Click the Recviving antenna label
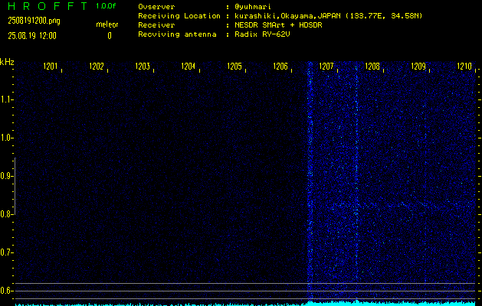 pos(177,34)
